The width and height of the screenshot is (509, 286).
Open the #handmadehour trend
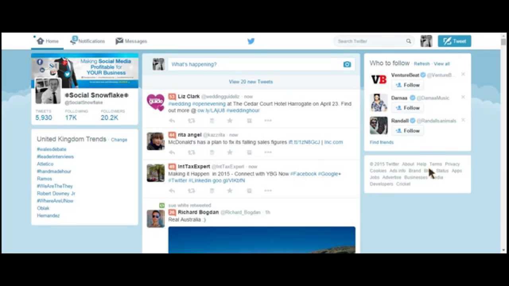pos(54,171)
